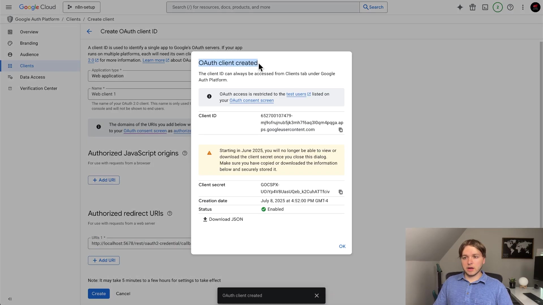Copy the Client ID to clipboard

click(x=341, y=130)
